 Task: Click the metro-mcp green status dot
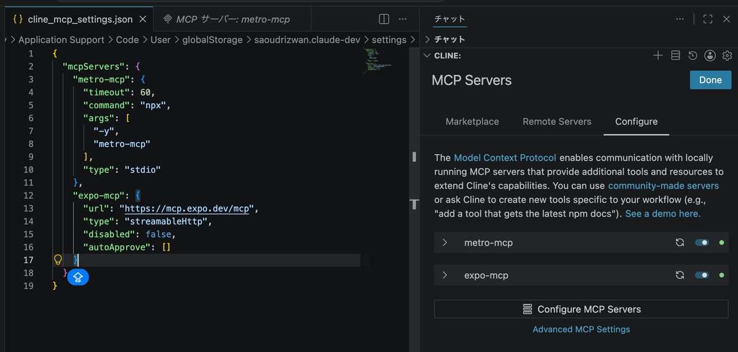tap(722, 242)
